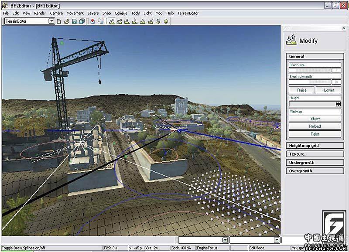Screen dimensions: 349x252
Task: Click the Brush size slider
Action: click(x=310, y=70)
